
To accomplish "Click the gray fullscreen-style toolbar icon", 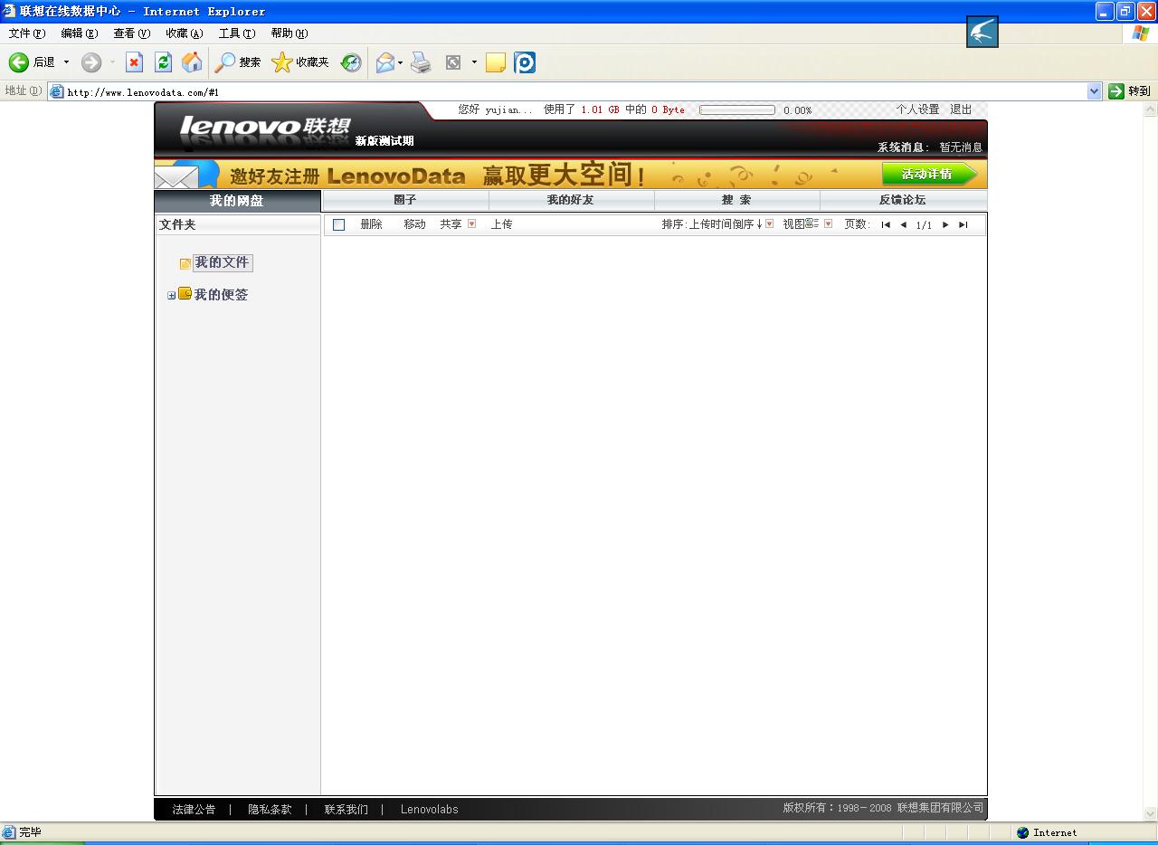I will (453, 62).
